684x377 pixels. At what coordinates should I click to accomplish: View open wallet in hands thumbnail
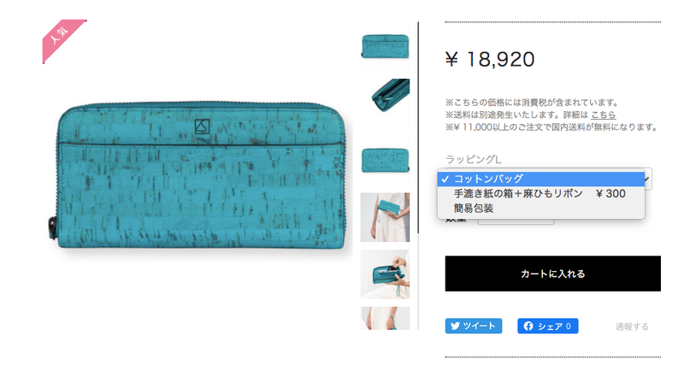[386, 274]
